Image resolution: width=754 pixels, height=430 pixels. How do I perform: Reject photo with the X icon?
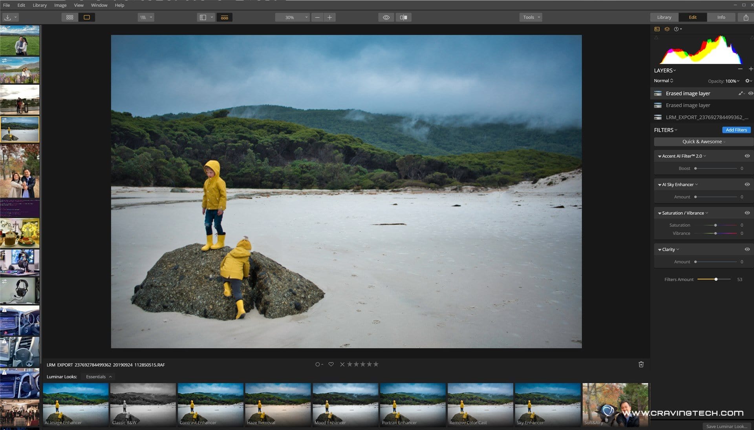[x=342, y=364]
